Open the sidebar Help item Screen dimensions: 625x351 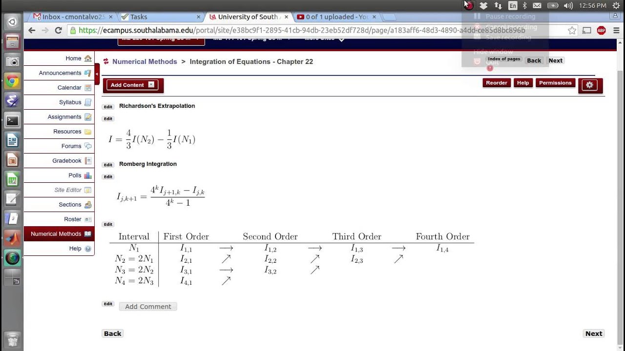pyautogui.click(x=59, y=248)
